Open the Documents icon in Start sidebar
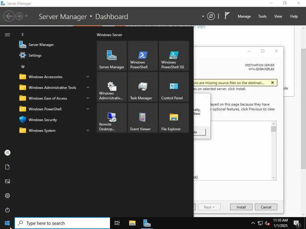The width and height of the screenshot is (306, 229). pos(7,167)
